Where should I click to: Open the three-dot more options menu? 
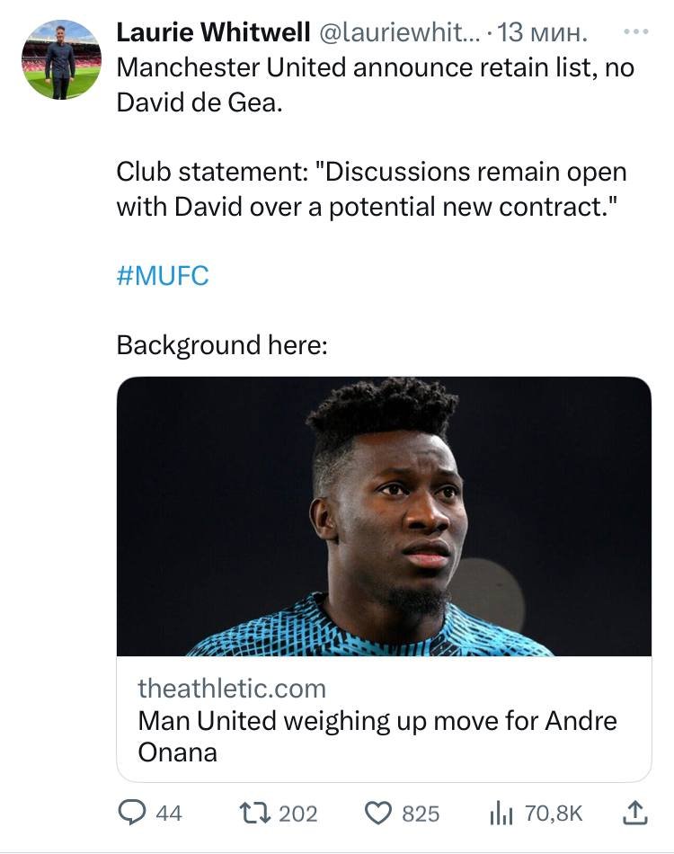[634, 32]
